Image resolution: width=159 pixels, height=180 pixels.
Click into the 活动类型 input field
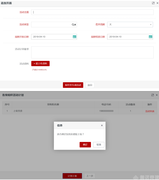54,24
